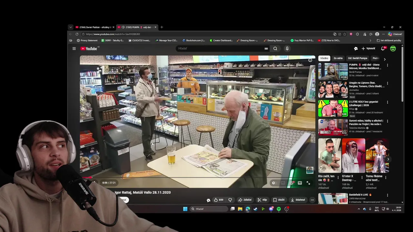Dislike the video
The height and width of the screenshot is (232, 413).
[x=230, y=200]
